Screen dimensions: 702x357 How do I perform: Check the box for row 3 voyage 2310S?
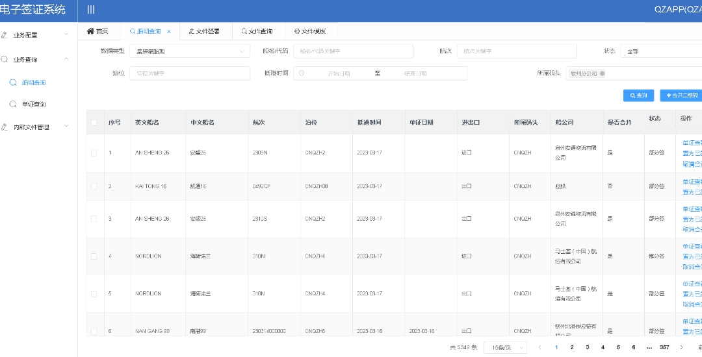[x=94, y=219]
